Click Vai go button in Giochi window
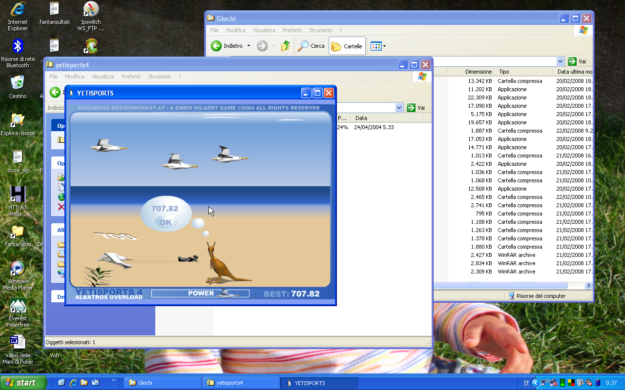Image resolution: width=625 pixels, height=390 pixels. [577, 61]
